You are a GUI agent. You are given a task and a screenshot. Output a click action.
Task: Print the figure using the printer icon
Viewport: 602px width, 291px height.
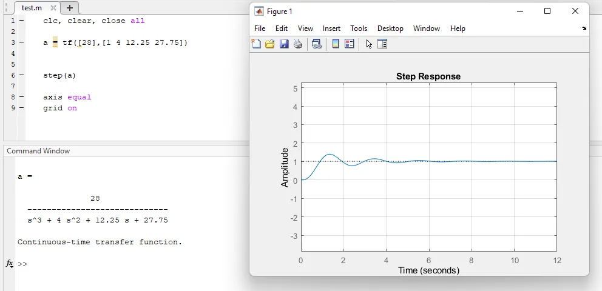click(298, 44)
